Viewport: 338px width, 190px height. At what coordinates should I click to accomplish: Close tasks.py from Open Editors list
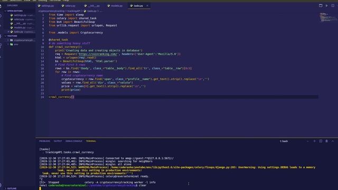(x=8, y=32)
